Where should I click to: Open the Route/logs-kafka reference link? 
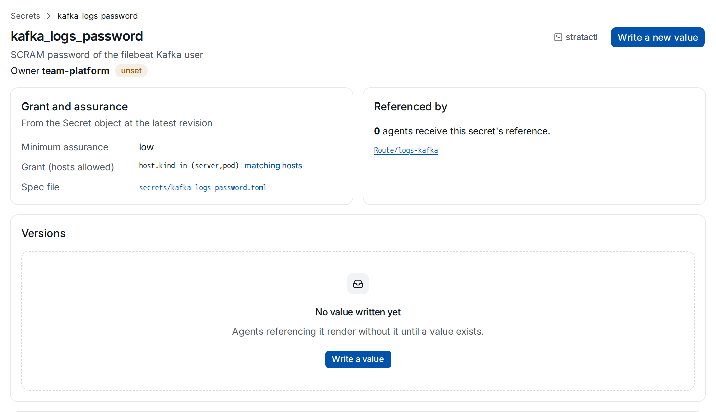[x=406, y=150]
